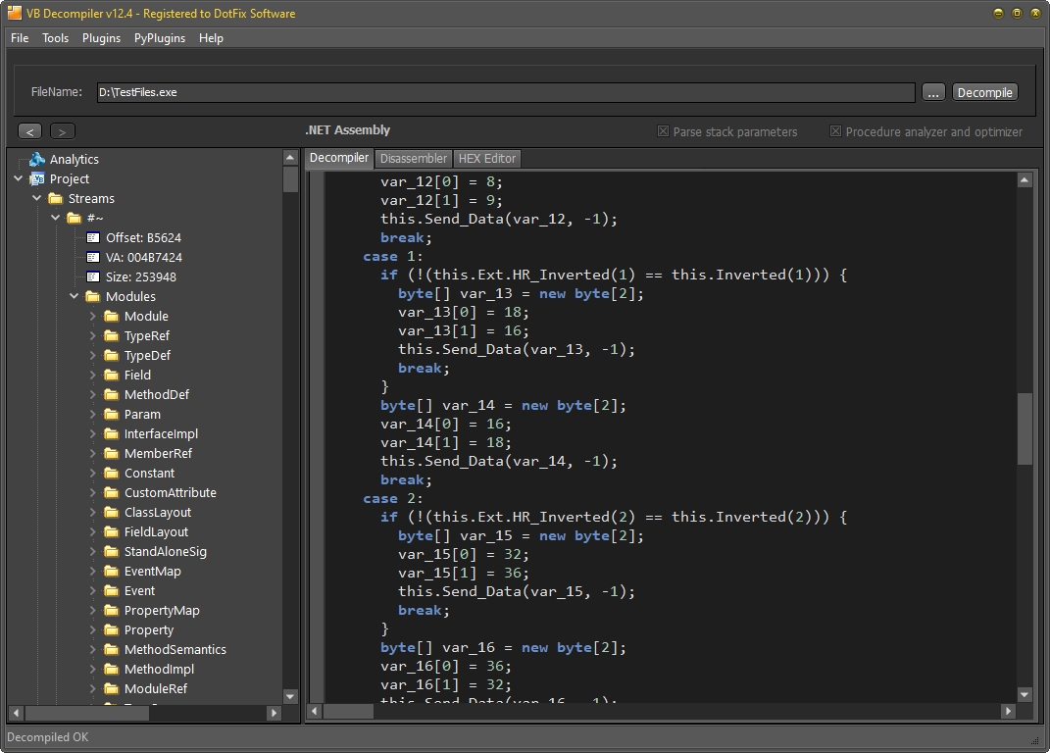Click the #~ folder icon
The image size is (1050, 753).
[75, 218]
